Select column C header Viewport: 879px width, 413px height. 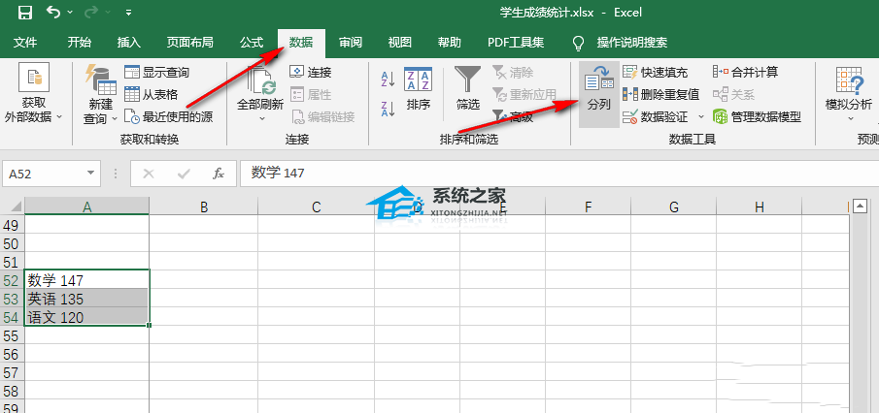point(317,207)
